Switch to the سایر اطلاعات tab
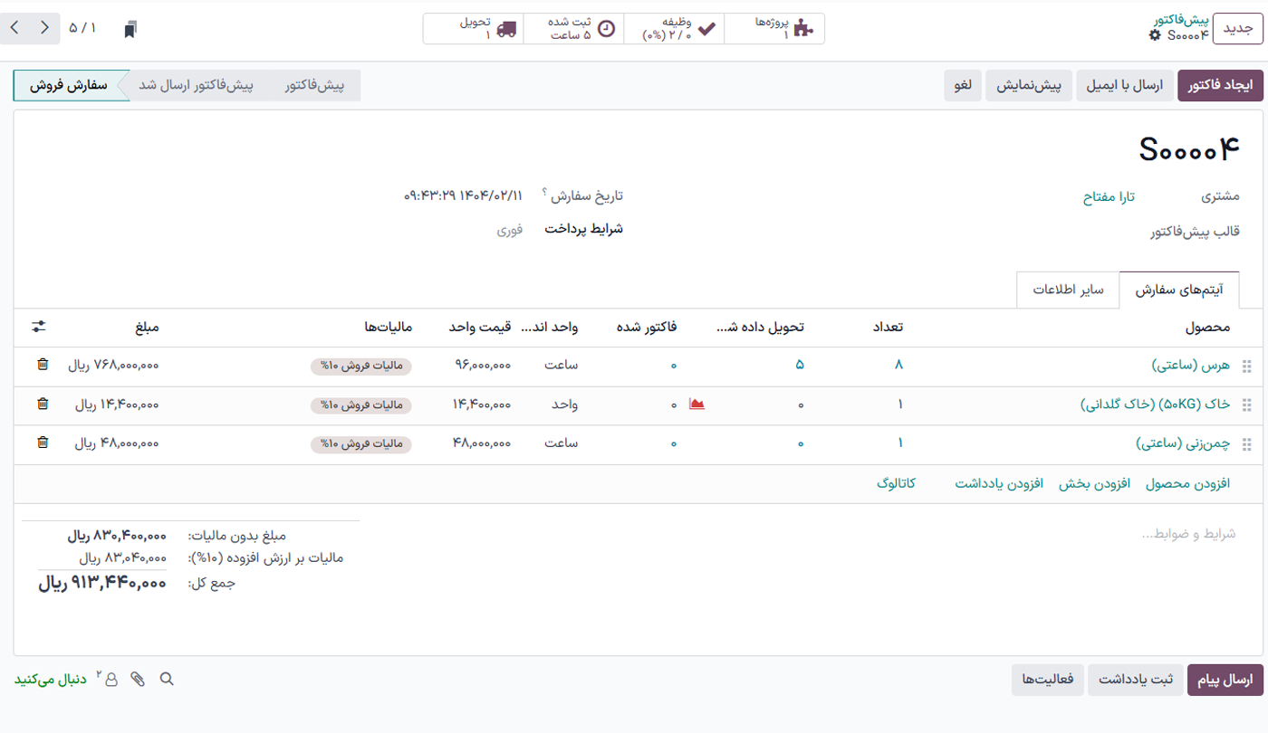The image size is (1268, 733). point(1068,289)
